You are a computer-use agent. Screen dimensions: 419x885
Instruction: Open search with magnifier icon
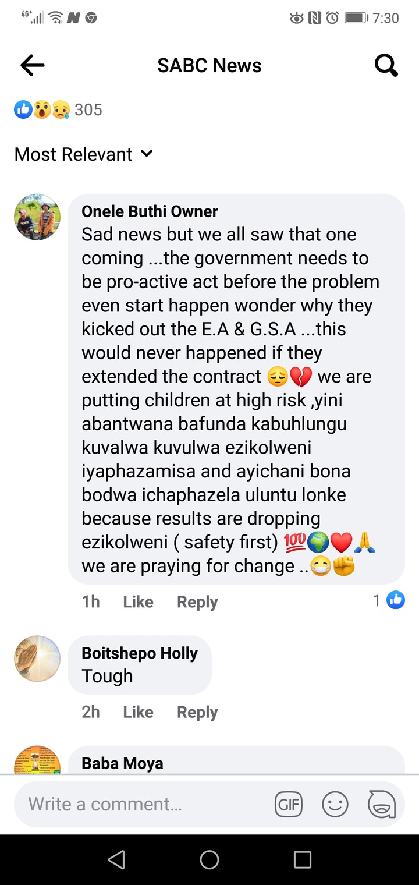click(386, 65)
